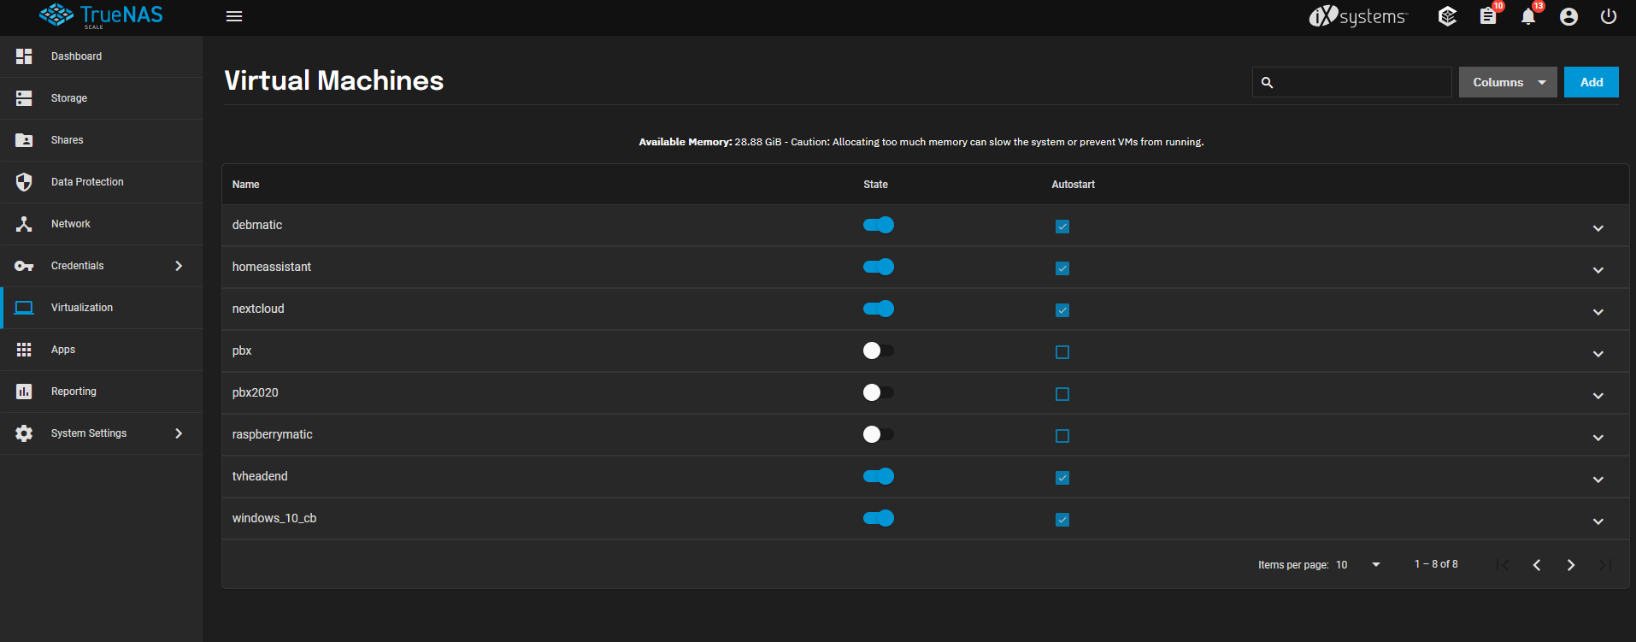1636x642 pixels.
Task: Click the TrueNAS SCALE logo
Action: click(x=101, y=15)
